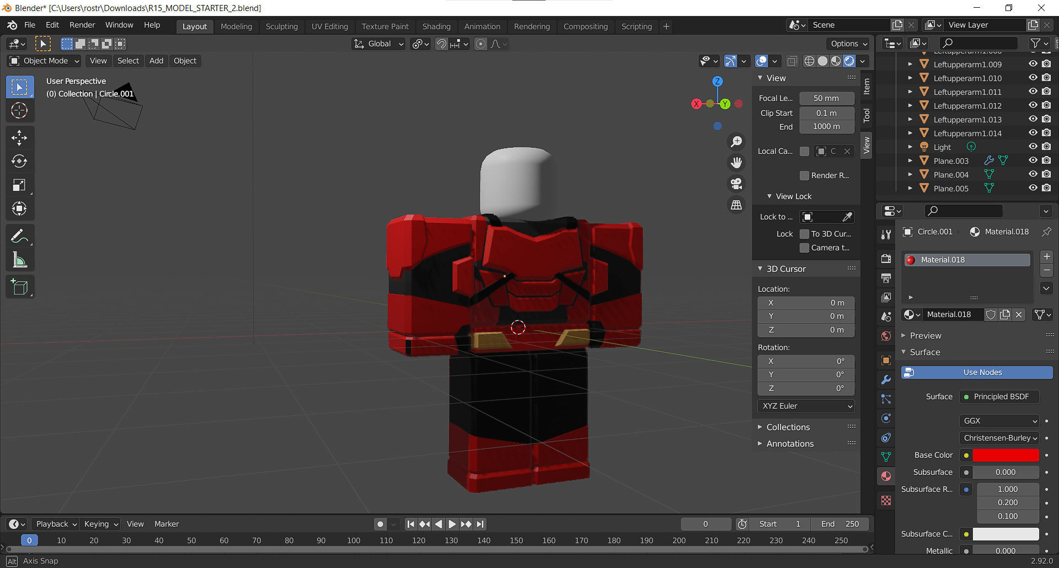Viewport: 1059px width, 568px height.
Task: Open the File menu
Action: click(30, 25)
